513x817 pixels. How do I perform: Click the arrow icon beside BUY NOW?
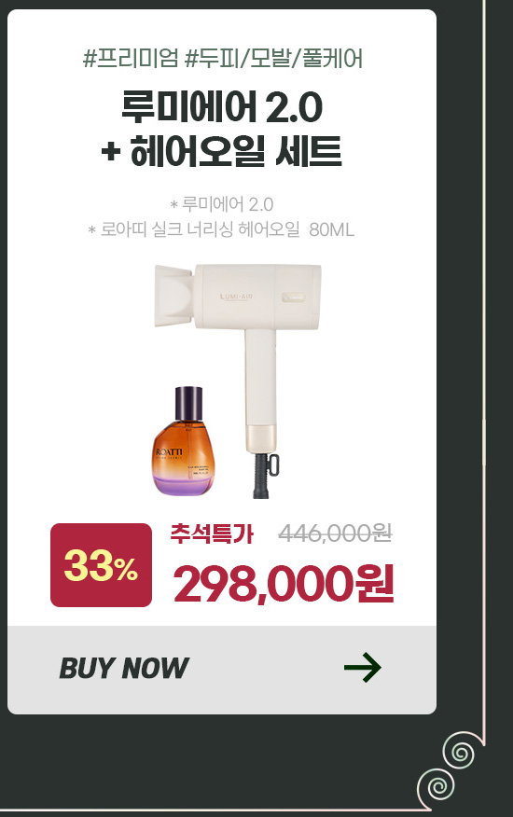pos(363,668)
